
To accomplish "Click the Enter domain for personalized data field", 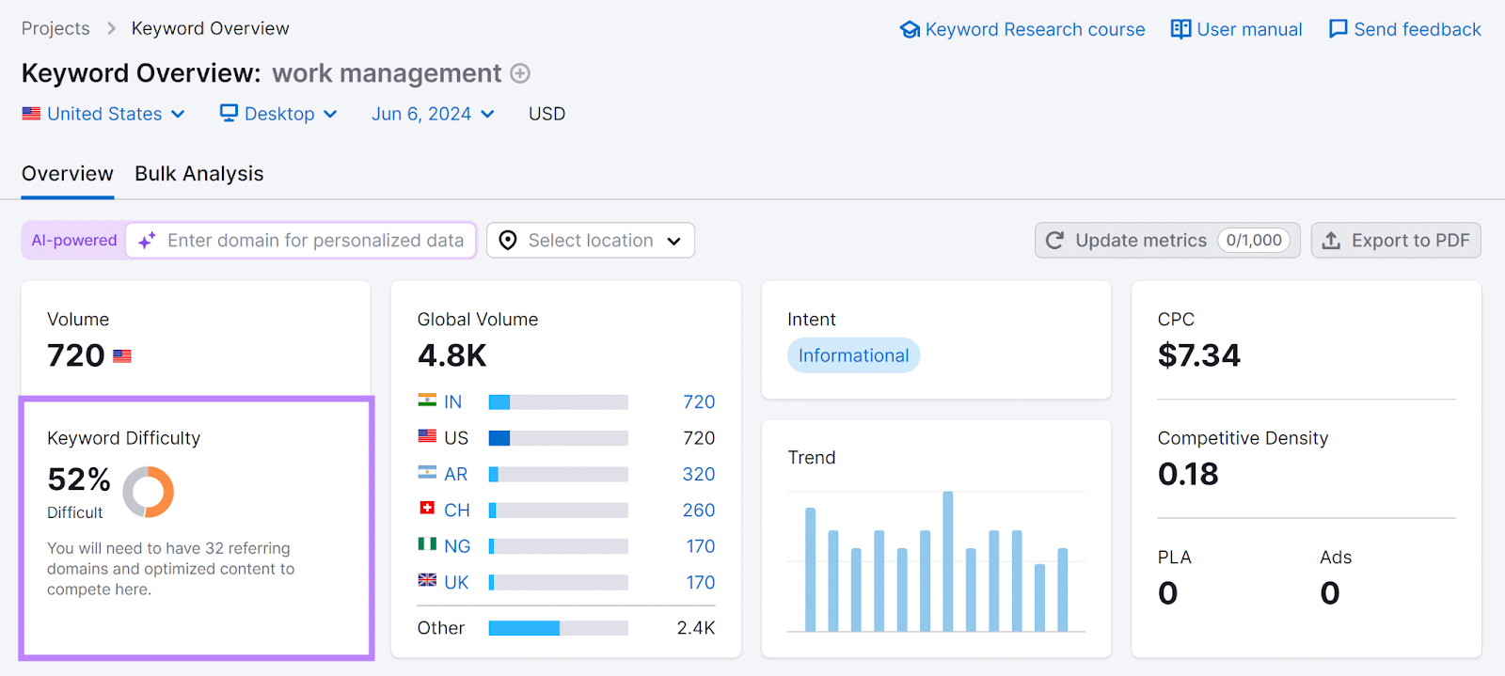I will [315, 241].
